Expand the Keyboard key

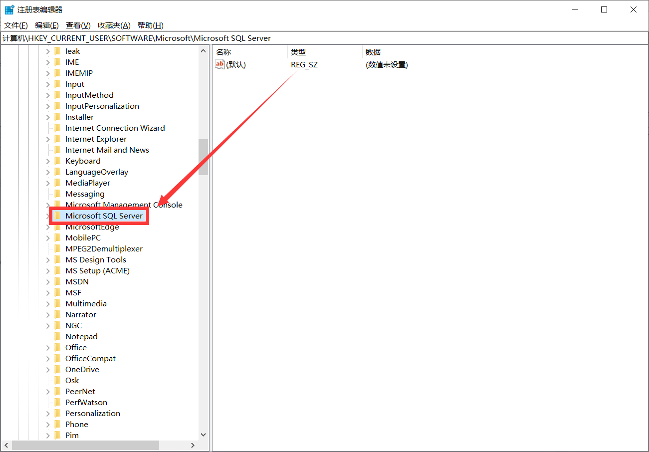(48, 161)
